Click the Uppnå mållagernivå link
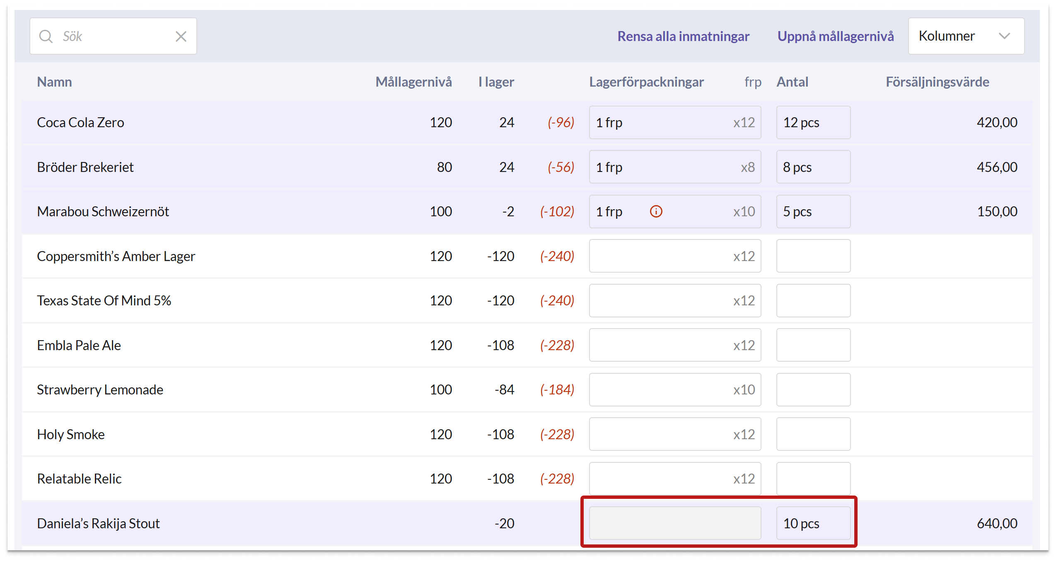 [x=835, y=36]
